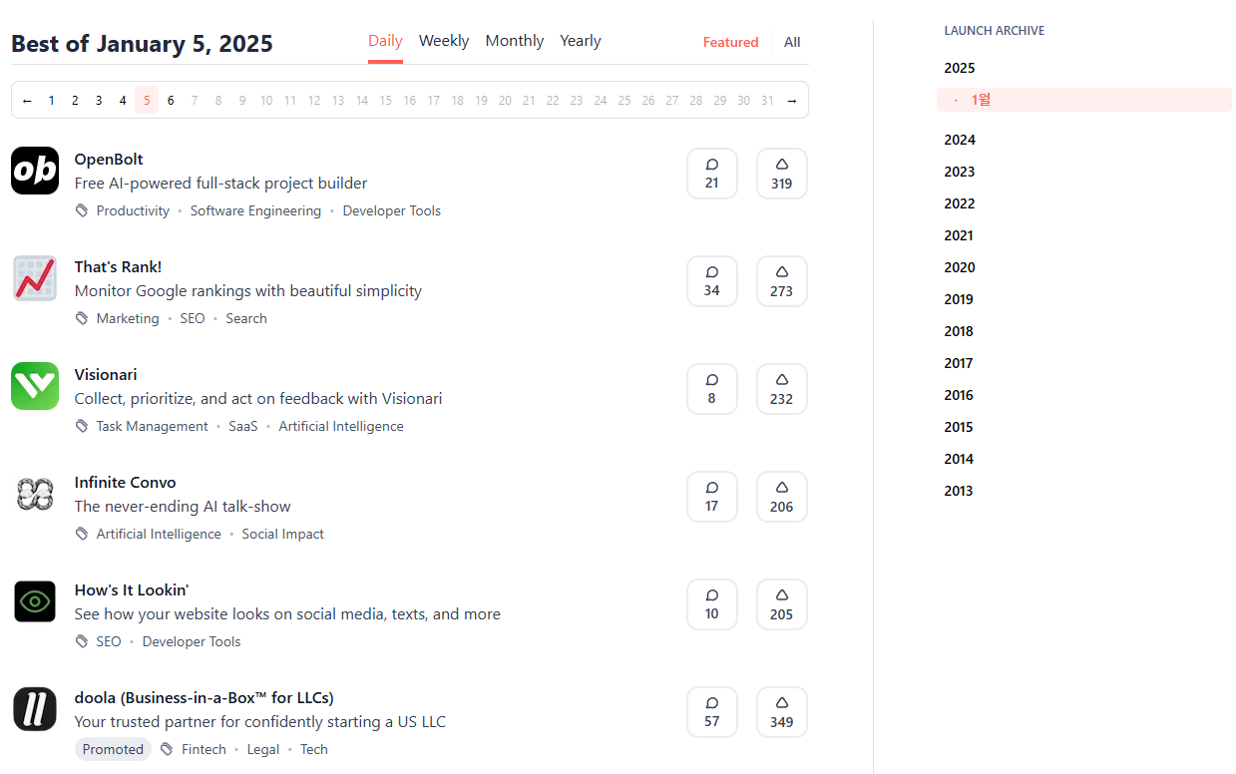Screen dimensions: 1236x774
Task: Open the Infinite Convo logo
Action: (x=35, y=494)
